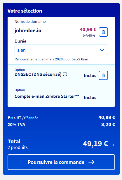122x180 pixels.
Task: Click arrow icon in Poursuivre la commande
Action: 91,162
